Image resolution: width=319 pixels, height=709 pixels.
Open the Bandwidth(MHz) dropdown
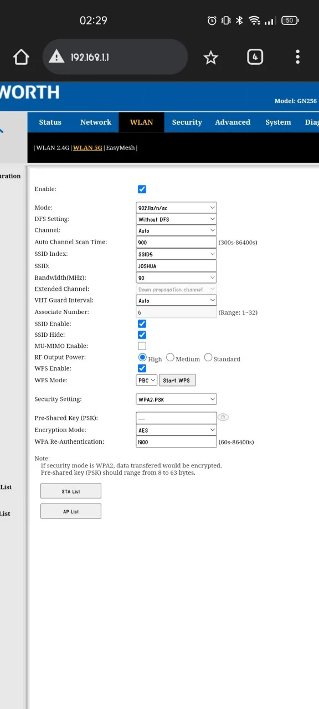[x=176, y=278]
